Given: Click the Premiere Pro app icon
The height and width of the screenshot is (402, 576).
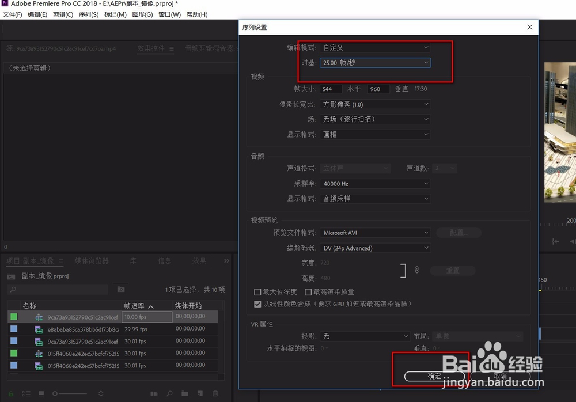Looking at the screenshot, I should point(5,3).
